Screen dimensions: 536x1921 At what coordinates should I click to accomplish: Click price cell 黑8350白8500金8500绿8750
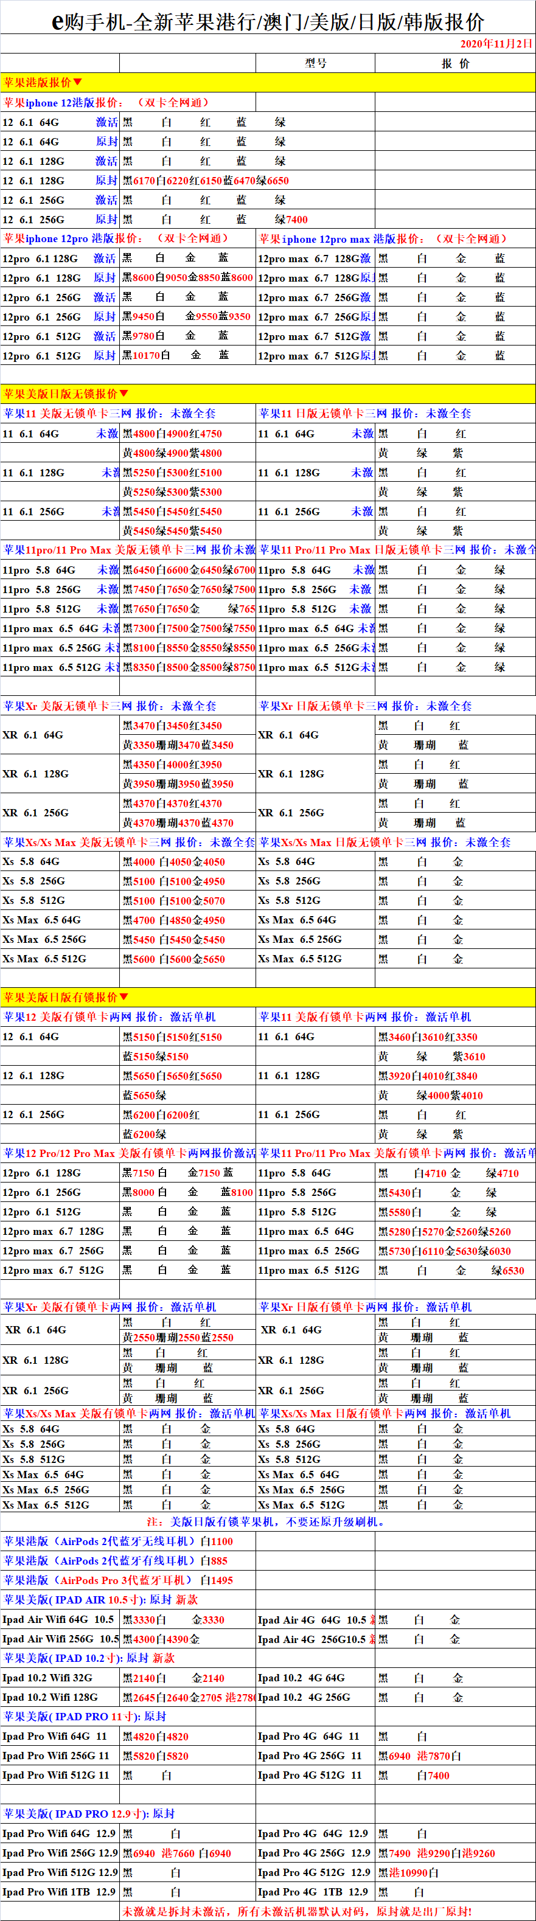pyautogui.click(x=188, y=667)
